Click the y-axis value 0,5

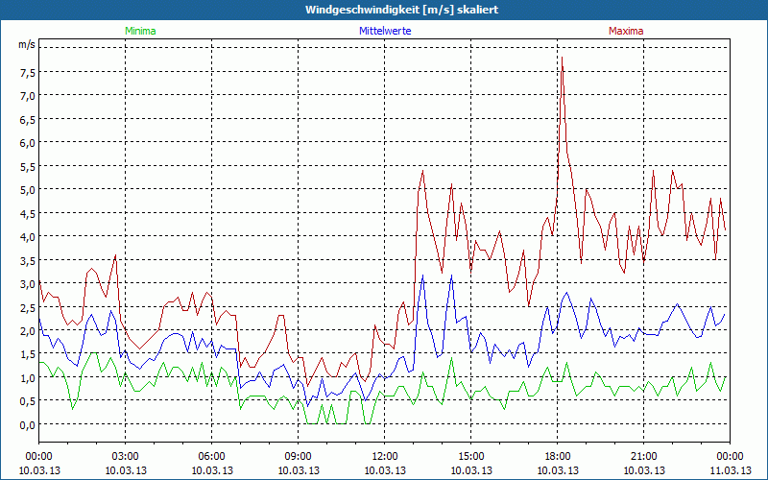click(x=28, y=401)
